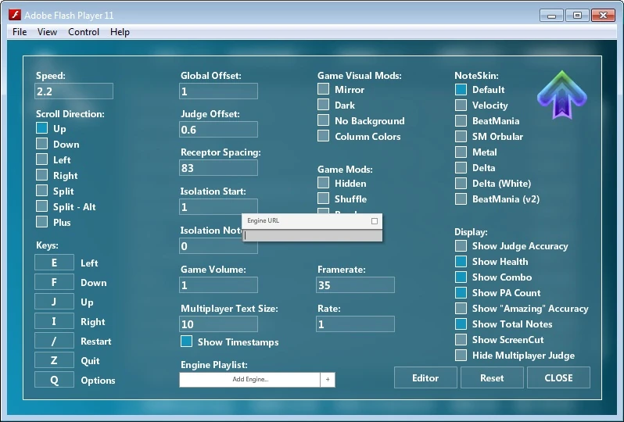The image size is (624, 422).
Task: Click the slash key binding for Restart
Action: (x=54, y=341)
